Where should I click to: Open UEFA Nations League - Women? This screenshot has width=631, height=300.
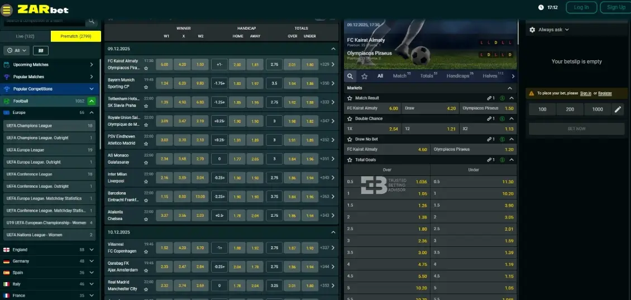tap(50, 235)
